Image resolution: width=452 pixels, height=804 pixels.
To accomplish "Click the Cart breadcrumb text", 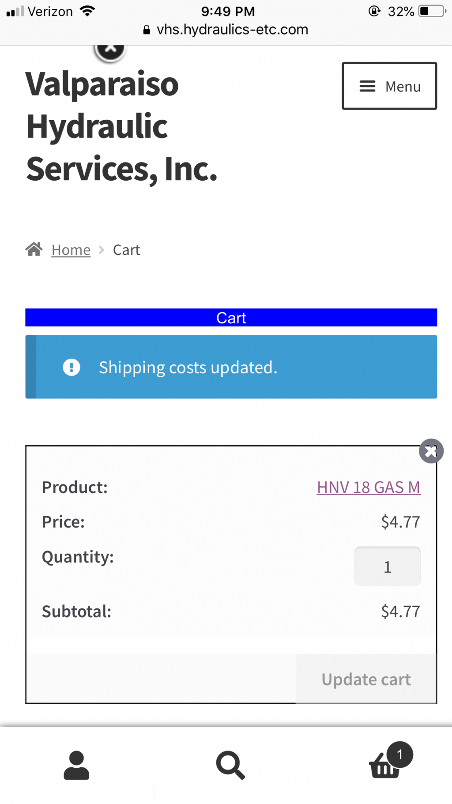I will click(x=127, y=250).
